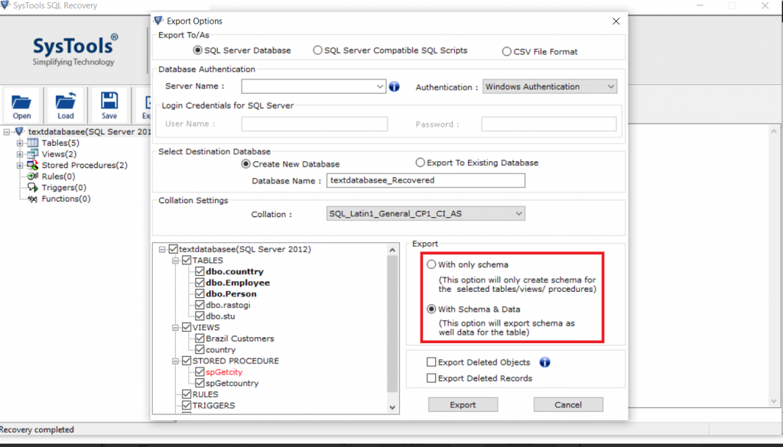Click the textdatabasee database icon in left tree
Image resolution: width=783 pixels, height=447 pixels.
20,131
